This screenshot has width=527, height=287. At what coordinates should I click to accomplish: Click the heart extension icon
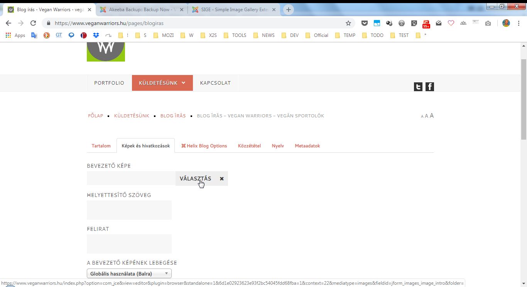point(451,23)
